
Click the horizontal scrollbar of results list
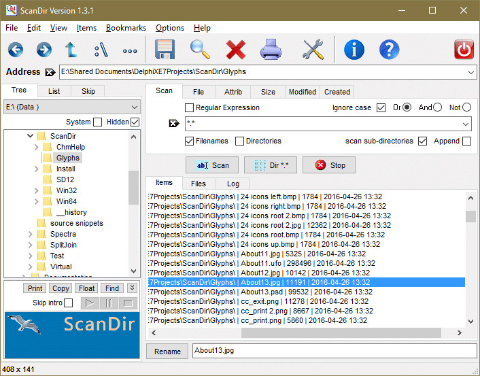[x=341, y=333]
